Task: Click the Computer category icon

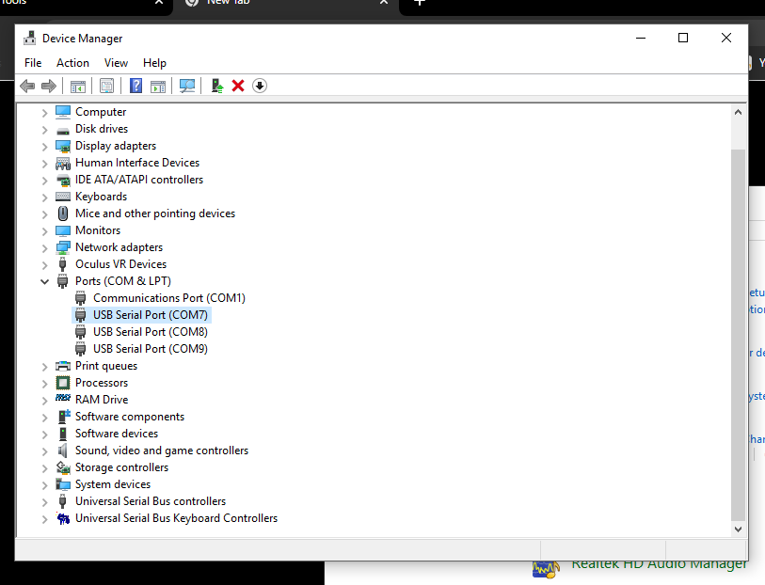Action: (63, 112)
